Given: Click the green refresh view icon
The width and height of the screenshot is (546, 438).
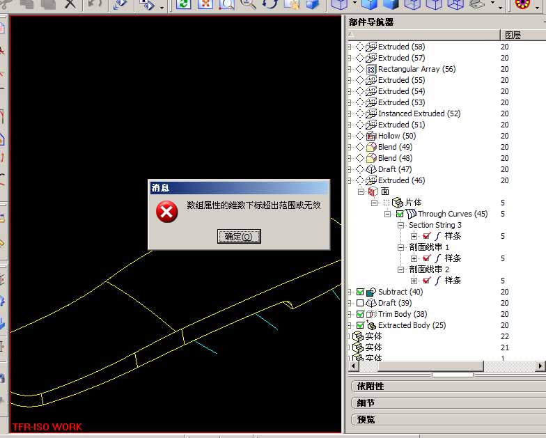Looking at the screenshot, I should [184, 4].
